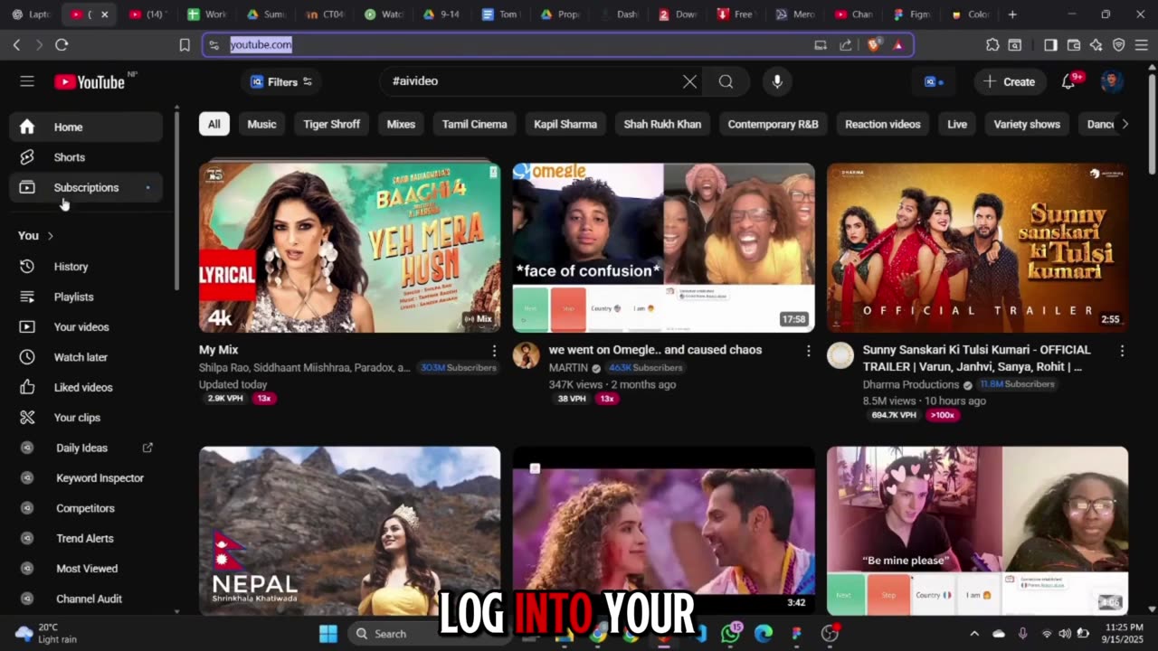Select the All filter chip
The image size is (1158, 651).
214,124
